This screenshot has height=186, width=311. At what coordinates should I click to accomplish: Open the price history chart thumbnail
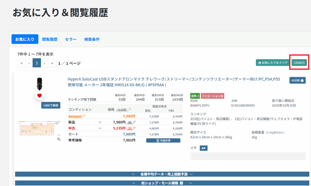(x=39, y=128)
